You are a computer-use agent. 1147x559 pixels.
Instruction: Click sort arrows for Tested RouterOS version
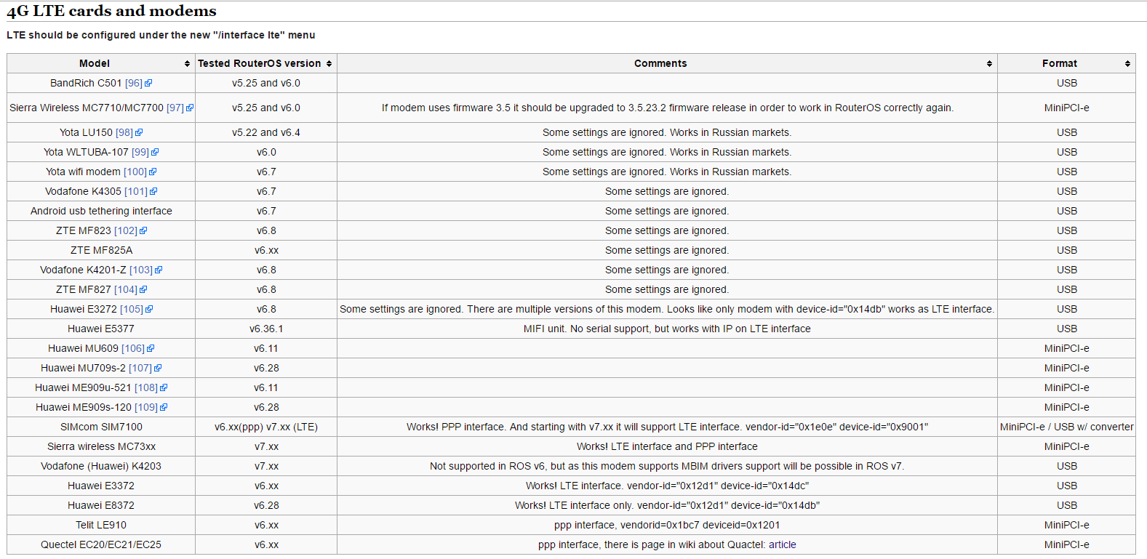[x=329, y=64]
